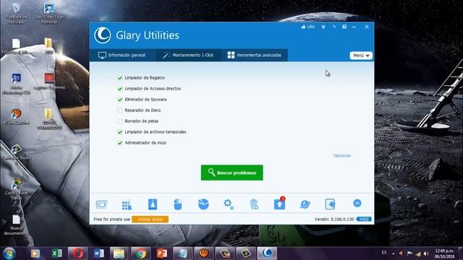Viewport: 463px width, 260px height.
Task: Click the green Buscar problemas button
Action: pos(231,173)
